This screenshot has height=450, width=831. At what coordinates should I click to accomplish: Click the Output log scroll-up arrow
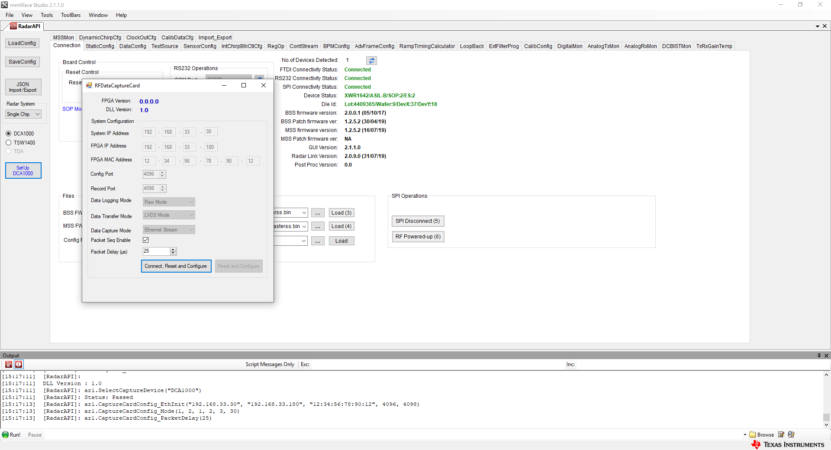click(x=826, y=375)
